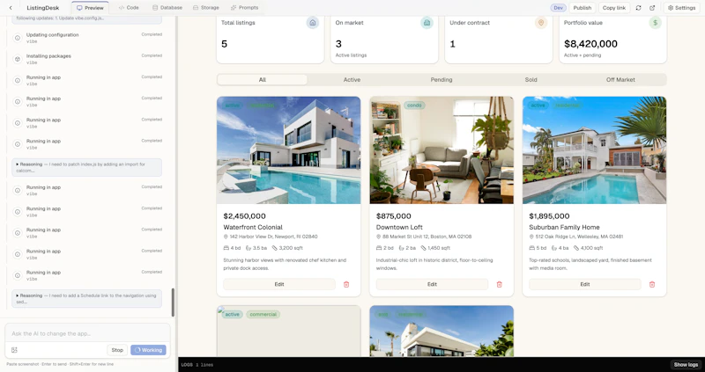Click the Under contract pin icon
The height and width of the screenshot is (372, 705).
[541, 23]
